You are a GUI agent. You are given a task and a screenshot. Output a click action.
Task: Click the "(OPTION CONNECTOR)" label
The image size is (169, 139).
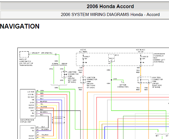[123, 86]
